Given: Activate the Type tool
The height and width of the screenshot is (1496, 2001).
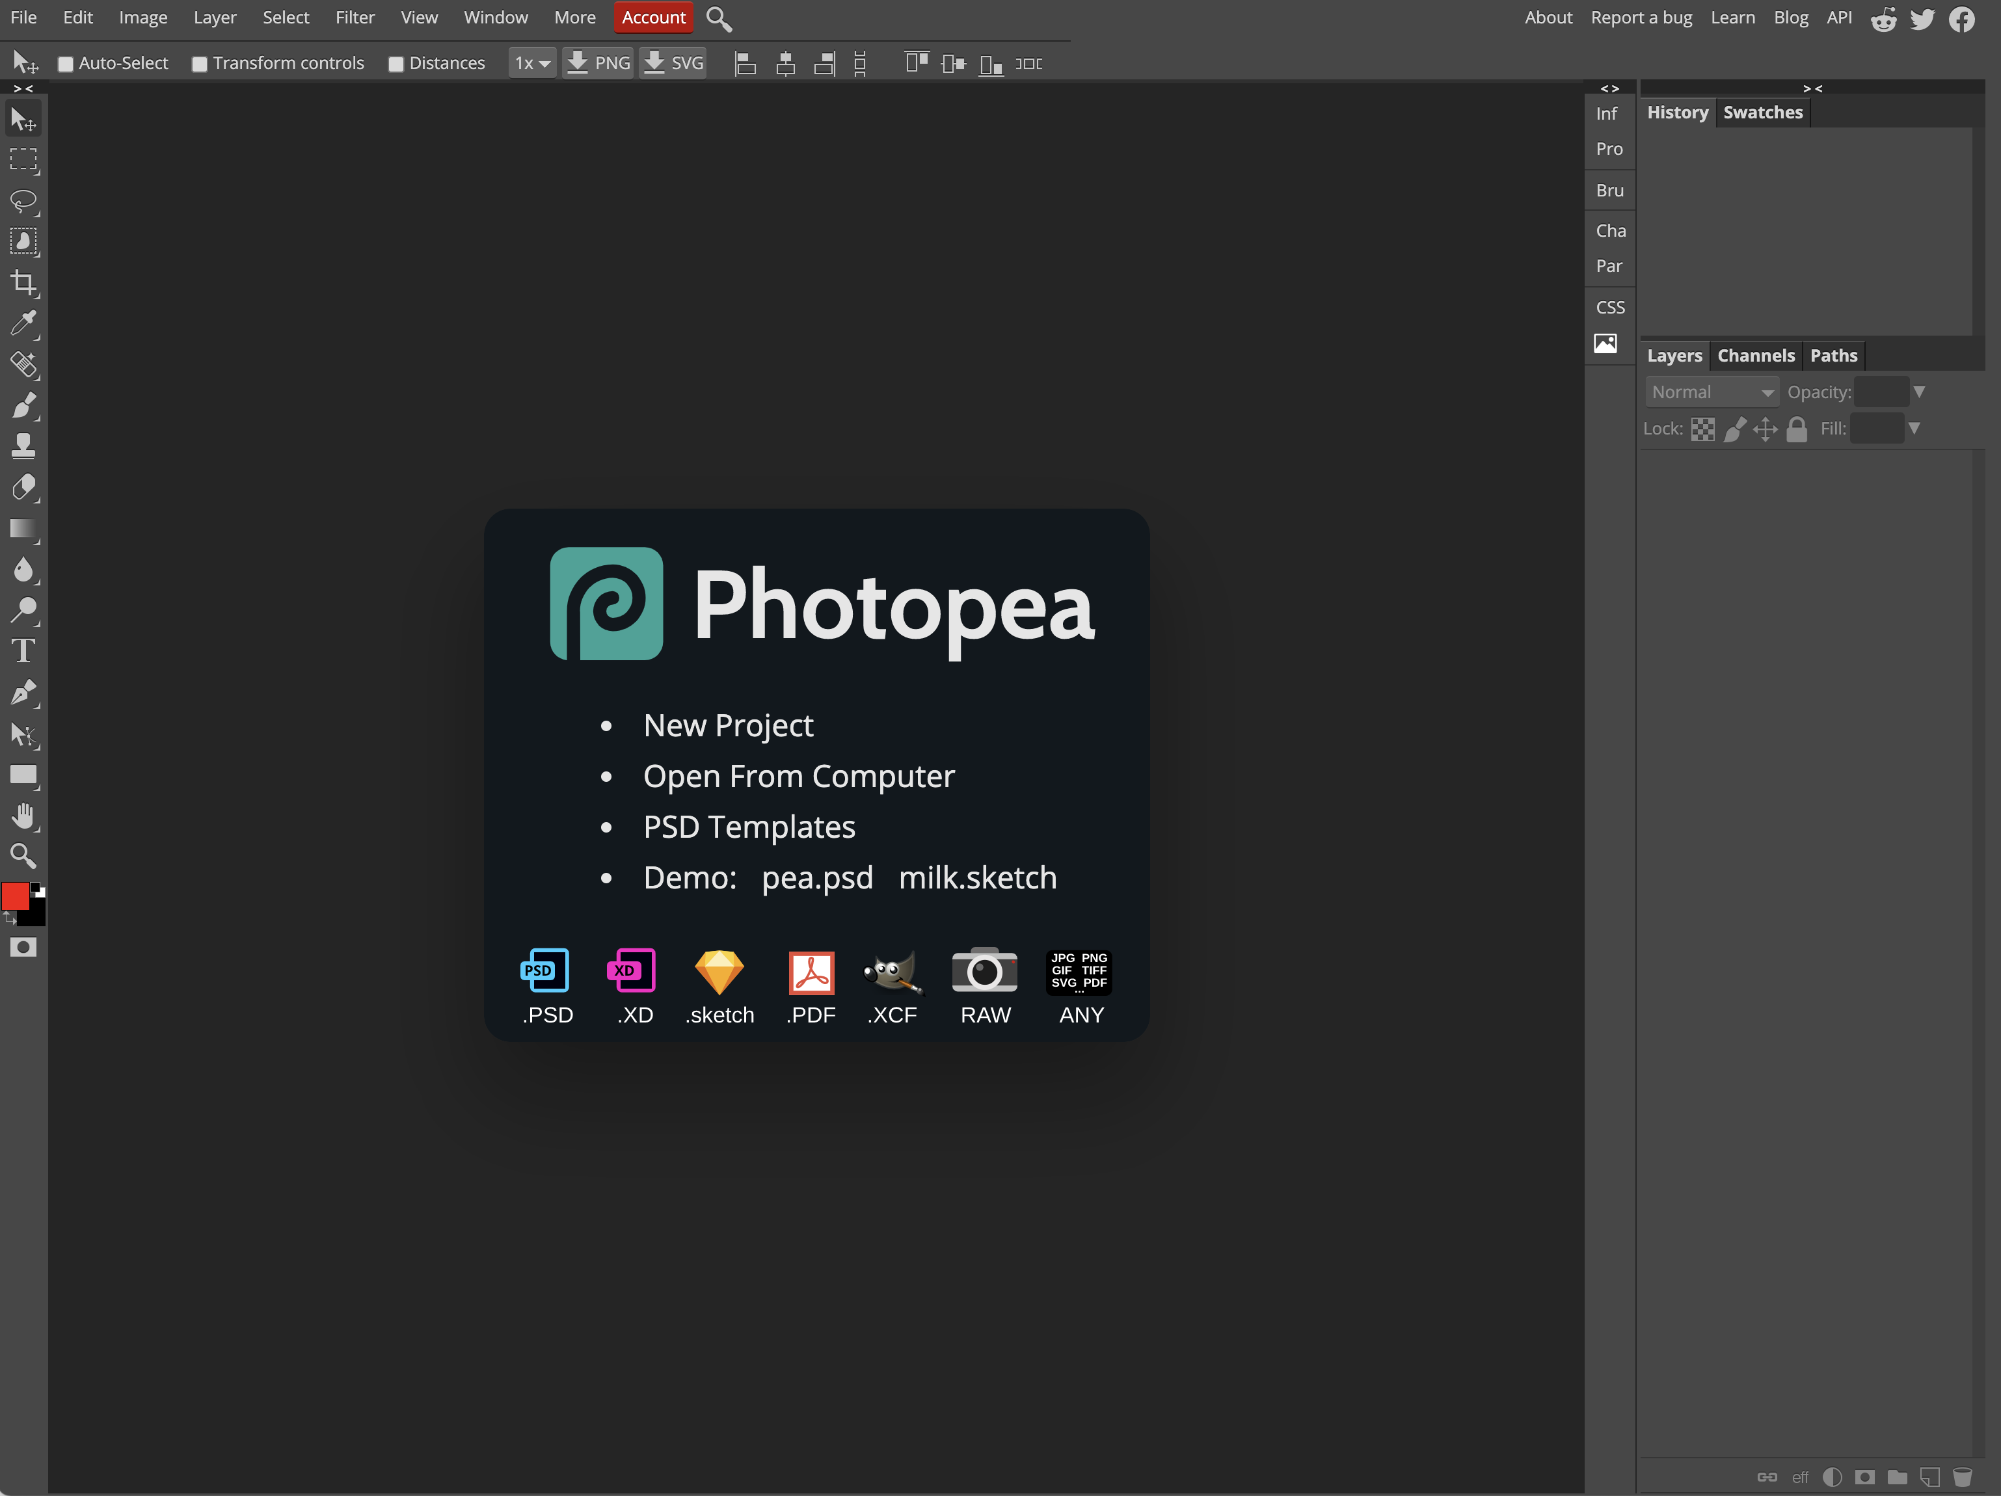Looking at the screenshot, I should [x=23, y=651].
